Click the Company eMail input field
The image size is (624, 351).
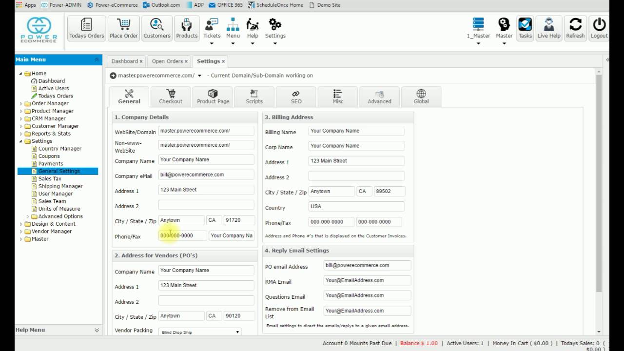(206, 175)
